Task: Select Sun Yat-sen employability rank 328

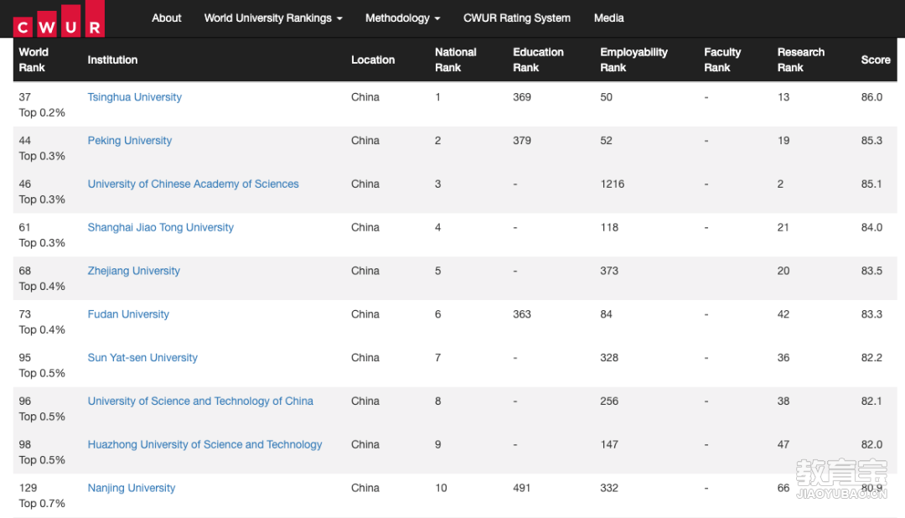Action: (x=609, y=357)
